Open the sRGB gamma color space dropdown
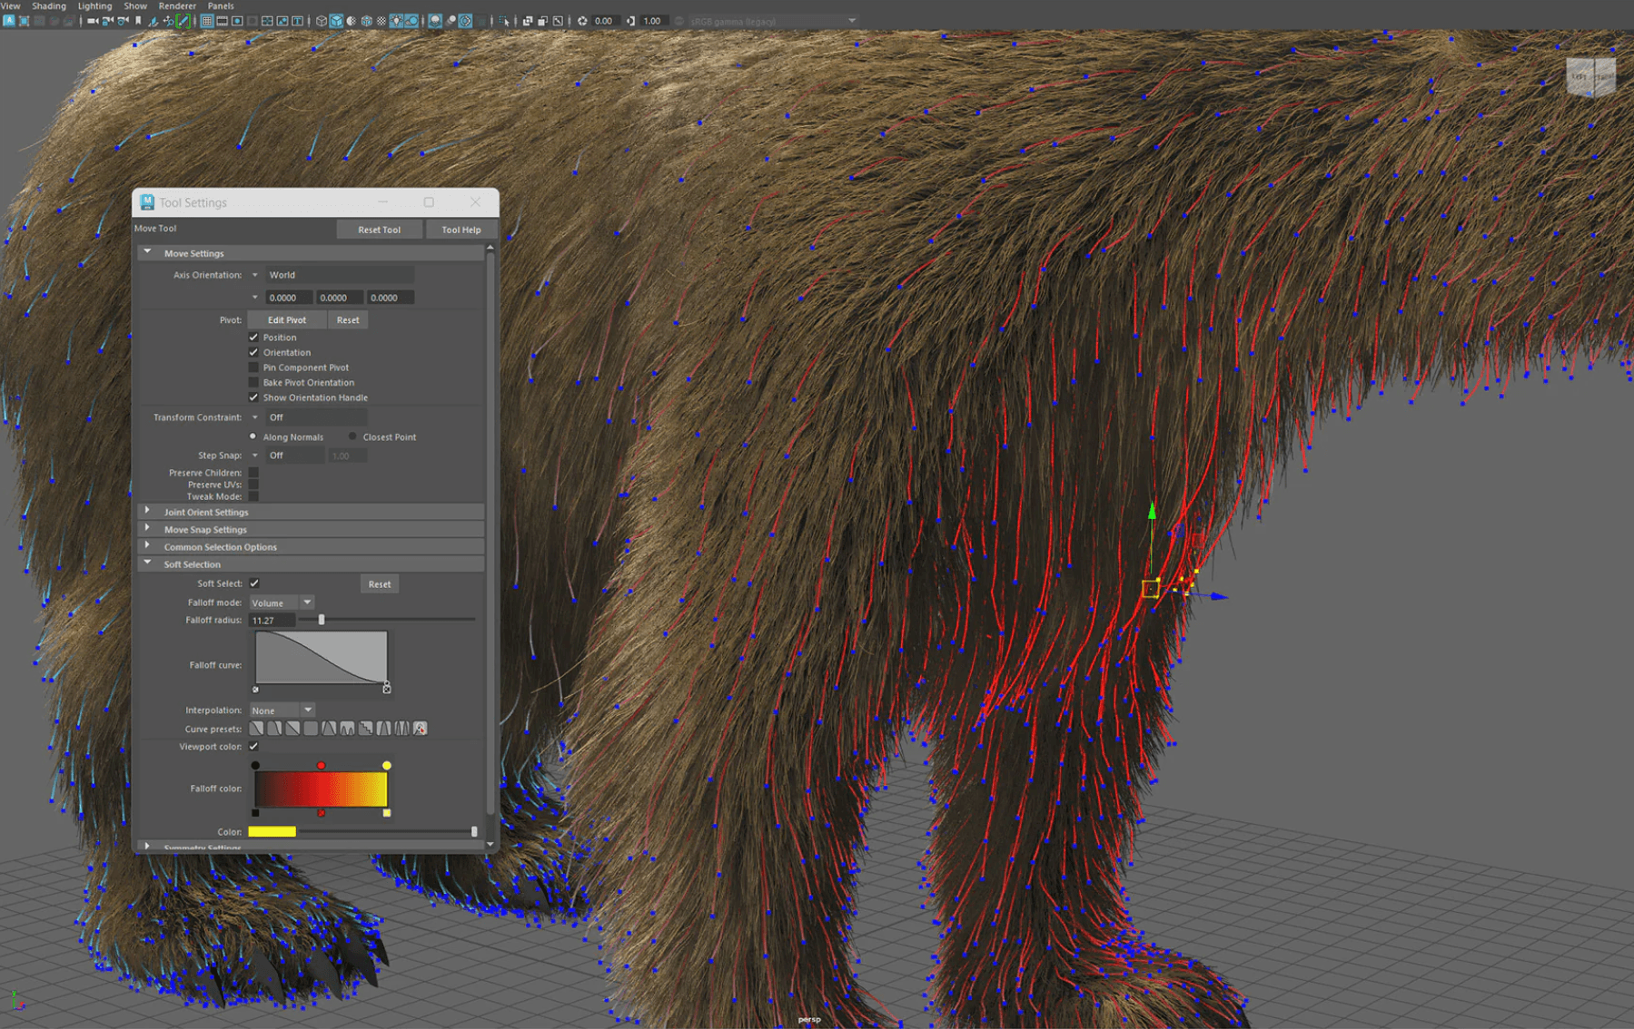This screenshot has height=1029, width=1634. [772, 21]
